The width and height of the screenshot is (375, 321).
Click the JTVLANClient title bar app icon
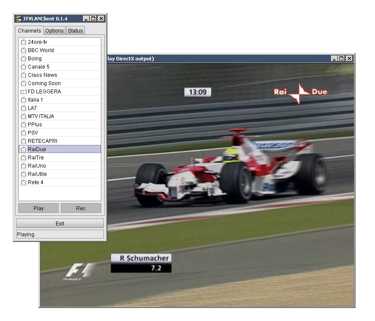(x=18, y=19)
